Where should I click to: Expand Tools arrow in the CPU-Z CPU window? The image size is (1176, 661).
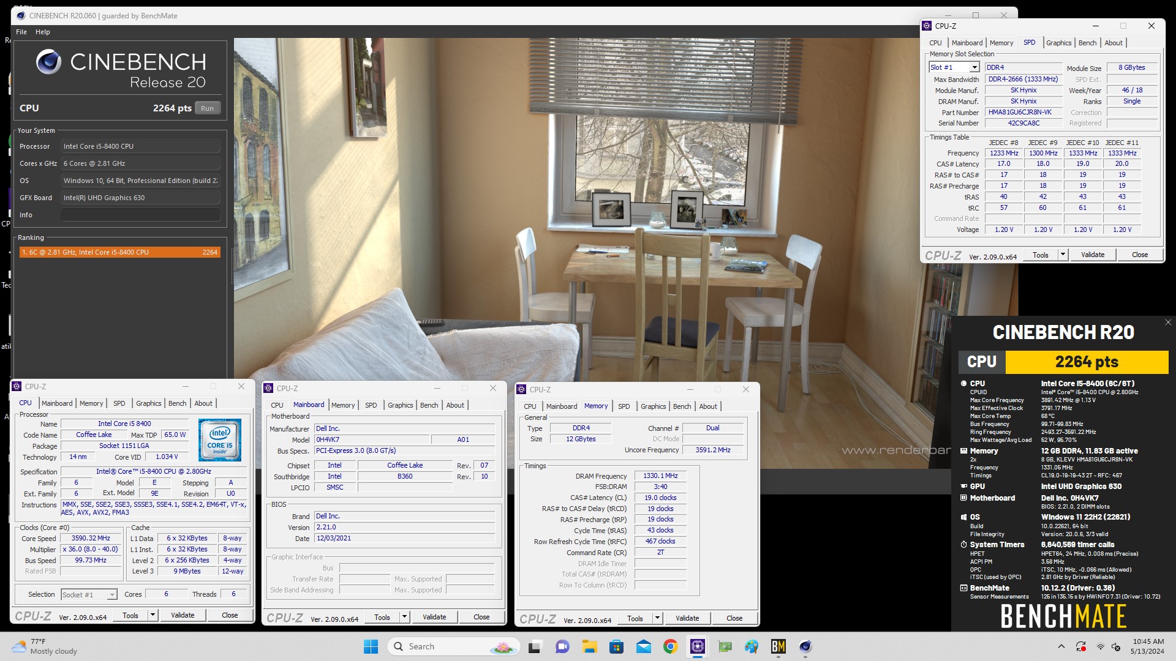point(153,615)
